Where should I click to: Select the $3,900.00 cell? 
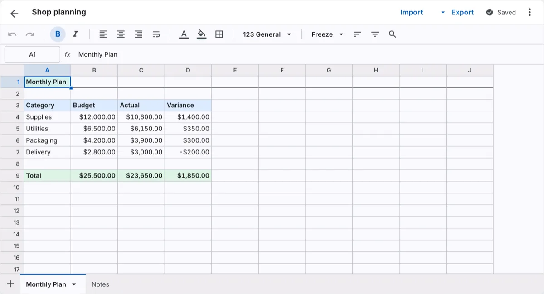pyautogui.click(x=141, y=140)
